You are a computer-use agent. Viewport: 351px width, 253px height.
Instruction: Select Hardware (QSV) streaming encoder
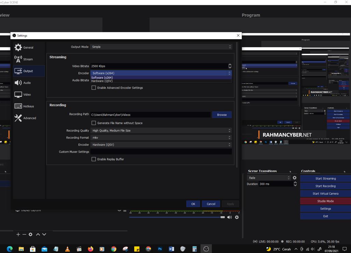coord(102,81)
